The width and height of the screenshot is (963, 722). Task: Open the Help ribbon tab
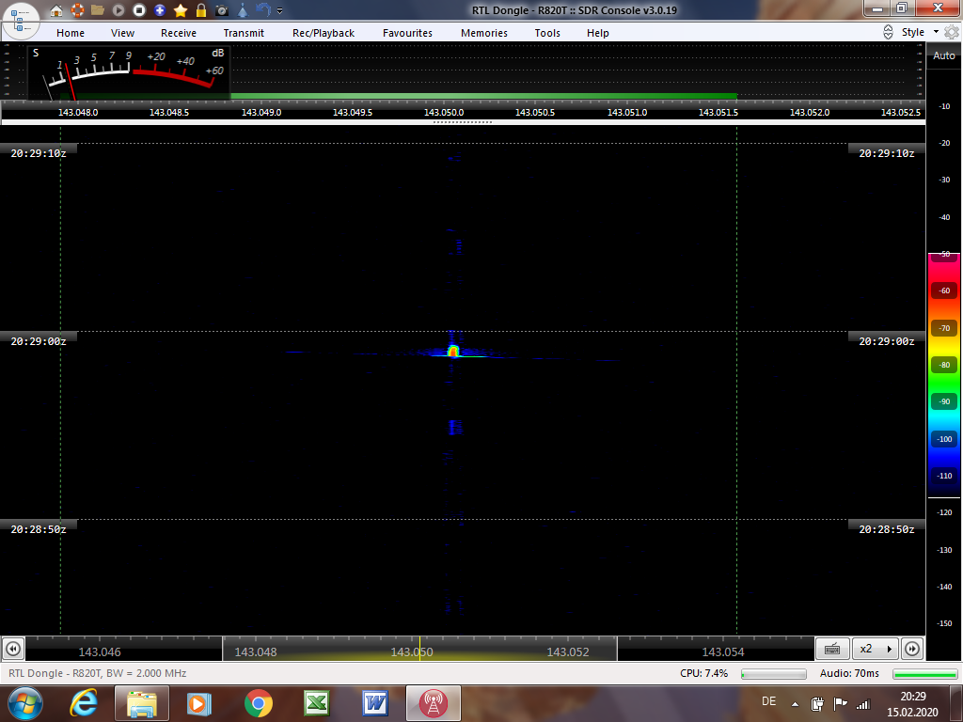pos(597,33)
